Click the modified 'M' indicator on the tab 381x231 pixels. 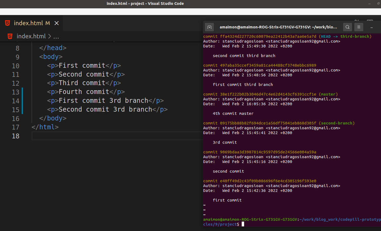pos(48,23)
